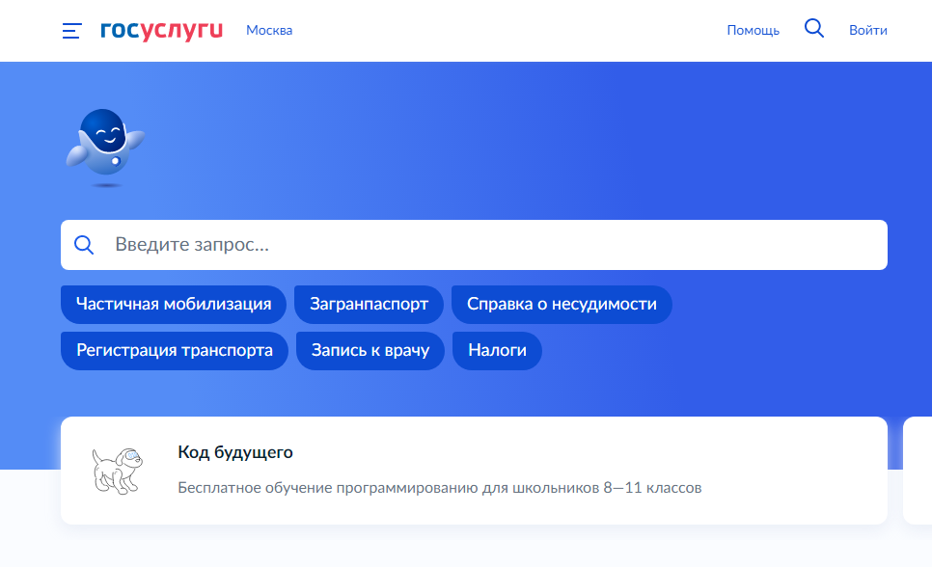The width and height of the screenshot is (932, 567).
Task: Open the Помощь link
Action: pos(754,30)
